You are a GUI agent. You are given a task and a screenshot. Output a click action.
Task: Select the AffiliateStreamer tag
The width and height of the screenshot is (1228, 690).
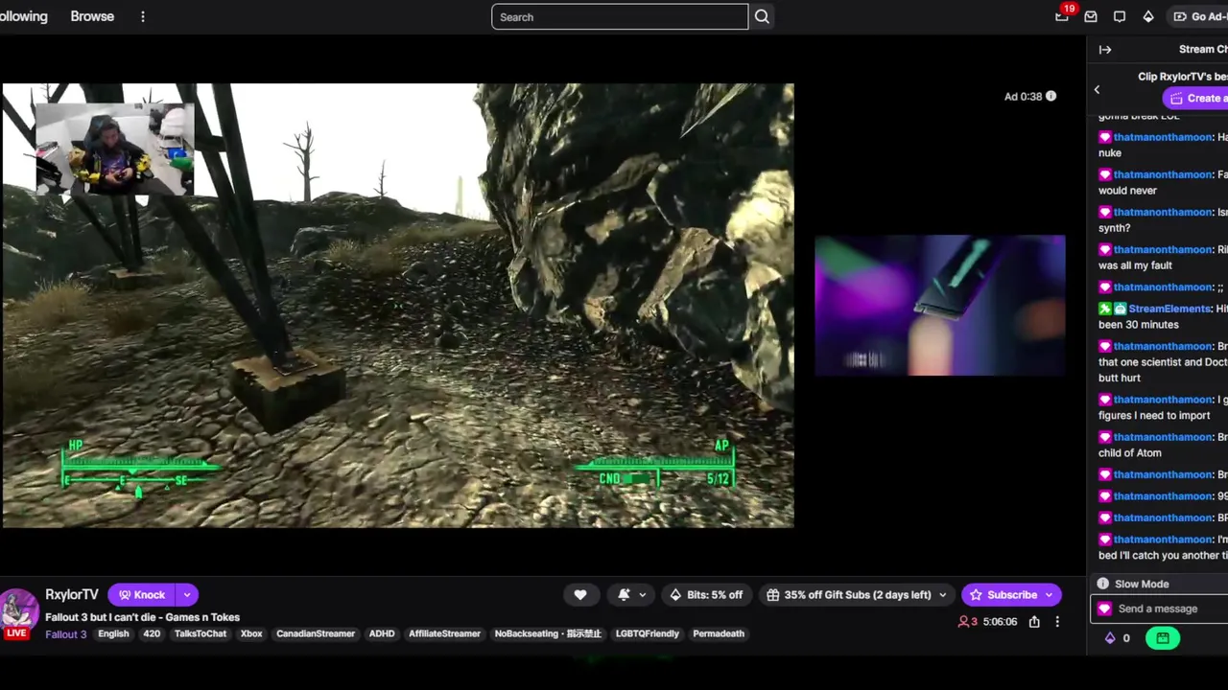(444, 633)
